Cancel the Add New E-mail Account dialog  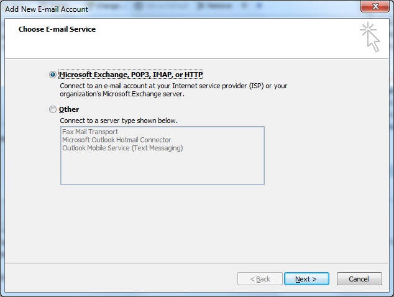pyautogui.click(x=359, y=279)
